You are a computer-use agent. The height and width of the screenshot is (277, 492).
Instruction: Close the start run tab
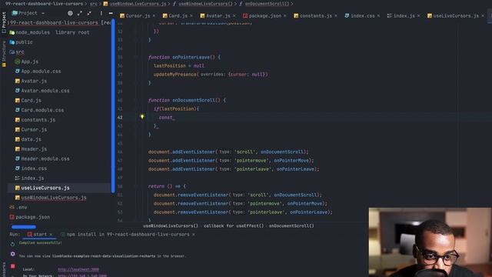pyautogui.click(x=51, y=234)
